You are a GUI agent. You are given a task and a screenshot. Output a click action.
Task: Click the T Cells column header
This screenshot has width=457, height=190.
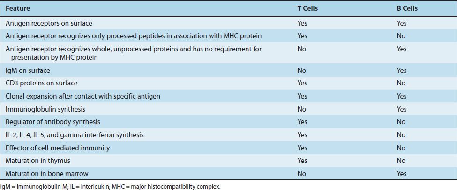click(x=307, y=8)
